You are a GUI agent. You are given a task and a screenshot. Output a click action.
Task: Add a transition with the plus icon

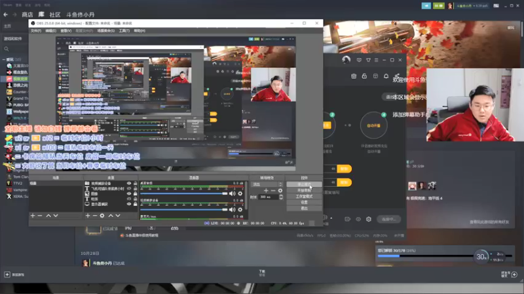266,191
